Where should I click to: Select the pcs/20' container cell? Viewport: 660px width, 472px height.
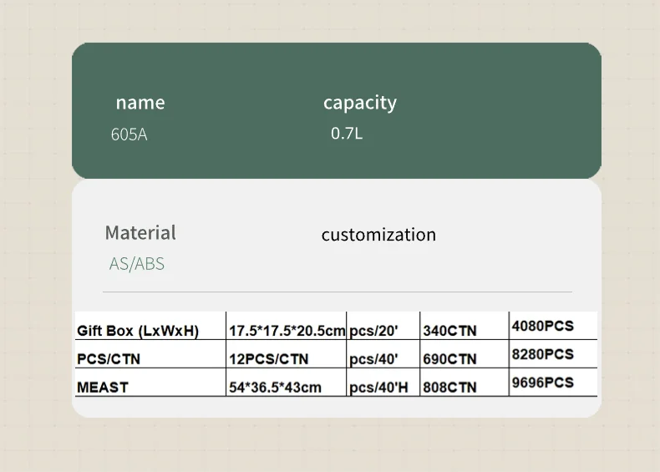(x=374, y=331)
